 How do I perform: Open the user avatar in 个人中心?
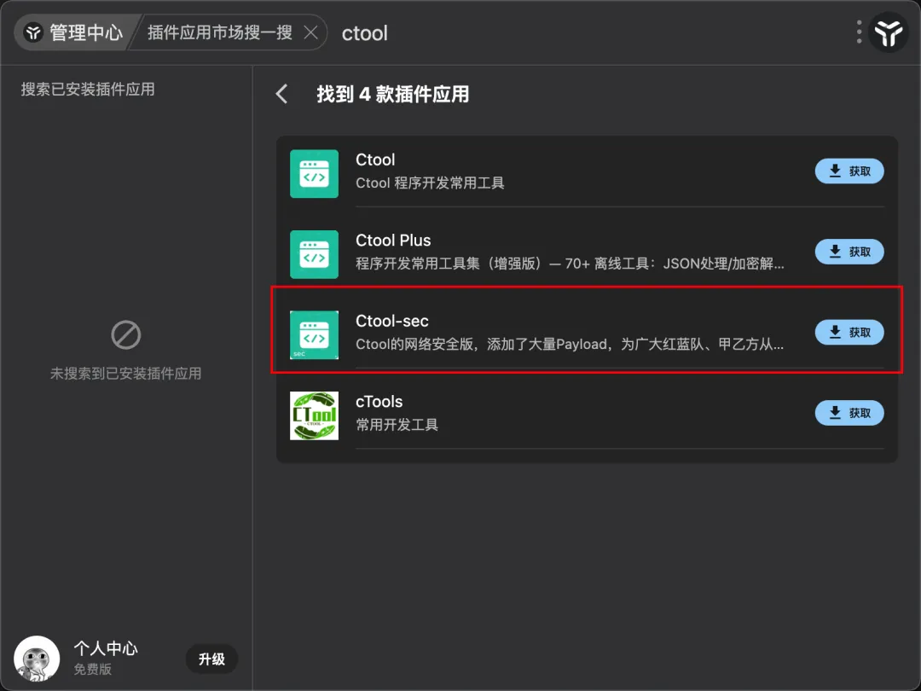[37, 659]
